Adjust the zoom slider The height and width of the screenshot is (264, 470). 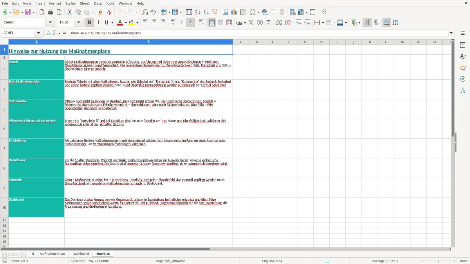439,261
